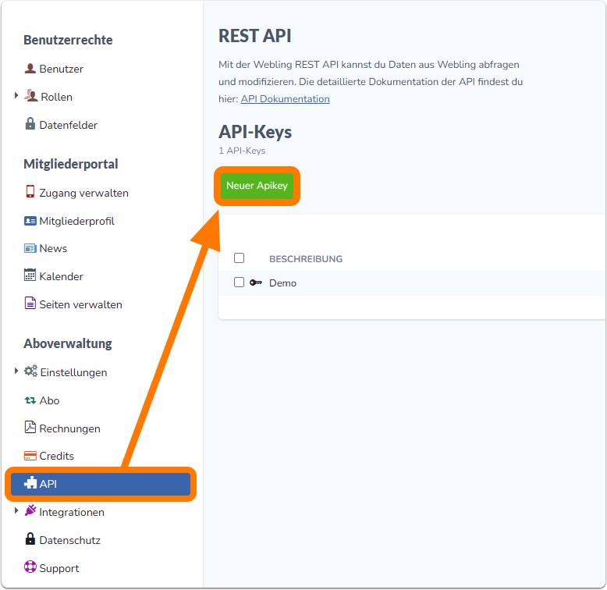
Task: Click the Benutzer person icon
Action: tap(30, 69)
